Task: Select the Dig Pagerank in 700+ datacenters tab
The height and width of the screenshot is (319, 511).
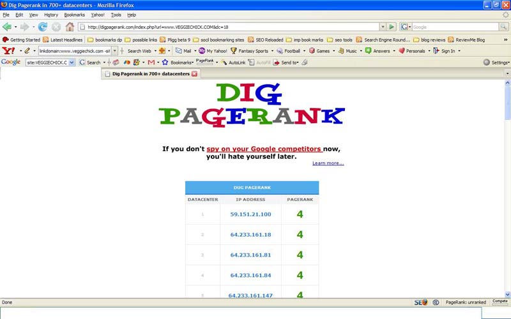Action: (x=151, y=74)
